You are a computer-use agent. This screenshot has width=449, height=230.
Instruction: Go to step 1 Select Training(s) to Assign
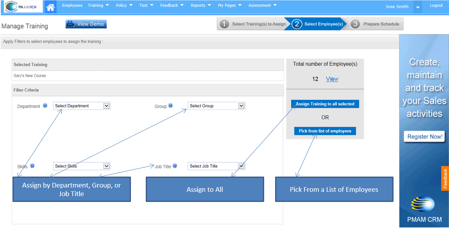pos(253,24)
